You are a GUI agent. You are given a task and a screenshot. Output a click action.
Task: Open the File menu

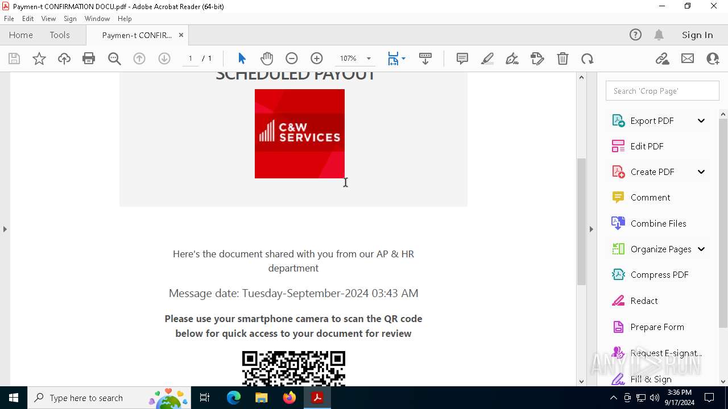(9, 19)
